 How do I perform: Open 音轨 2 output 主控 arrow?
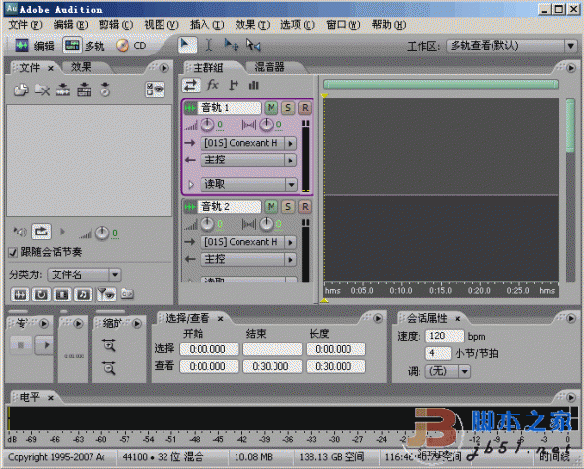(291, 259)
